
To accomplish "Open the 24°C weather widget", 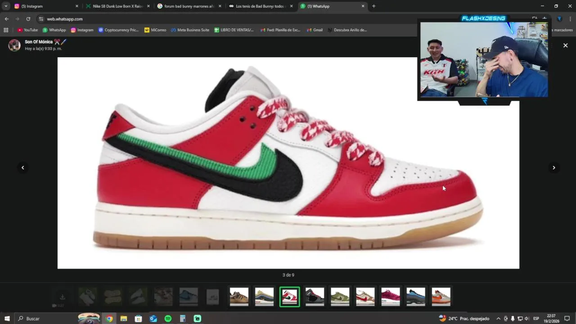I will pyautogui.click(x=464, y=319).
